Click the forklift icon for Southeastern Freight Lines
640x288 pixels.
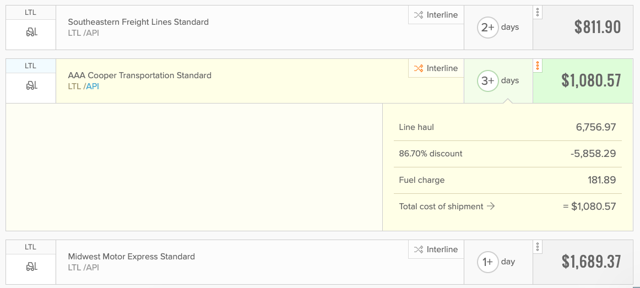coord(31,32)
